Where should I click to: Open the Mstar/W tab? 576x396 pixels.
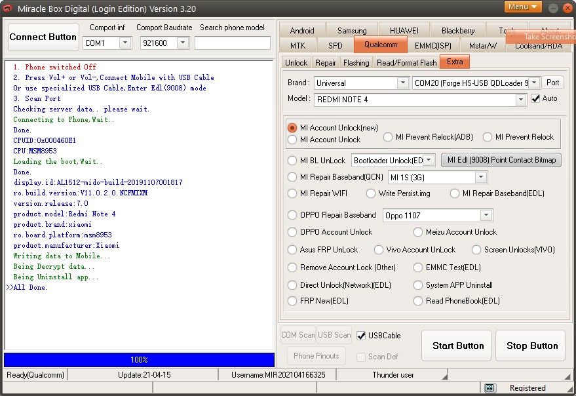click(483, 46)
